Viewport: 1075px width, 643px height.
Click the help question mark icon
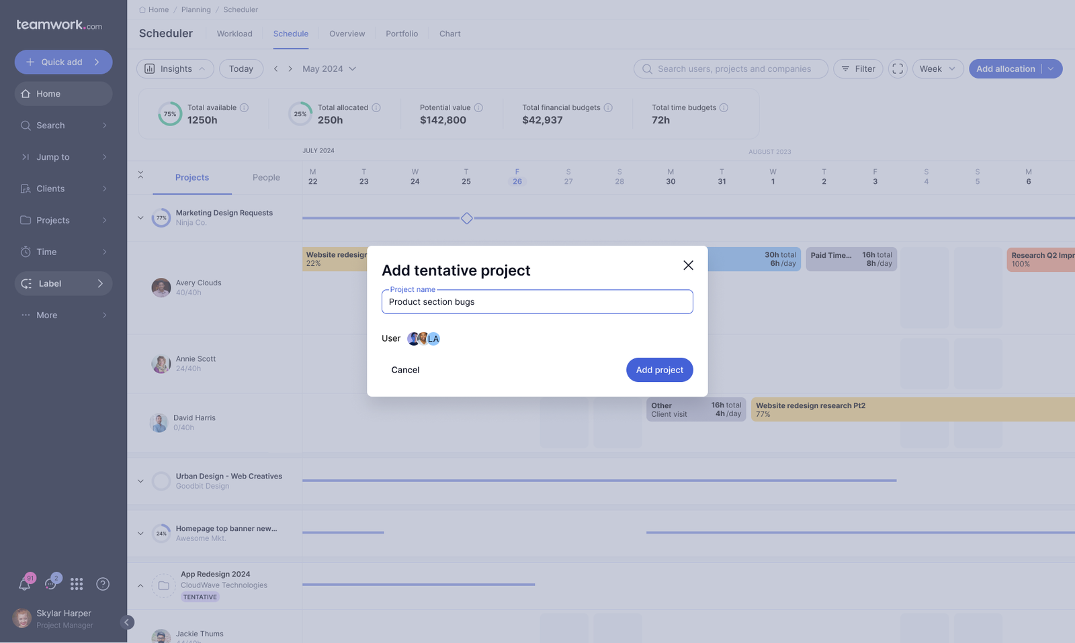(x=103, y=584)
